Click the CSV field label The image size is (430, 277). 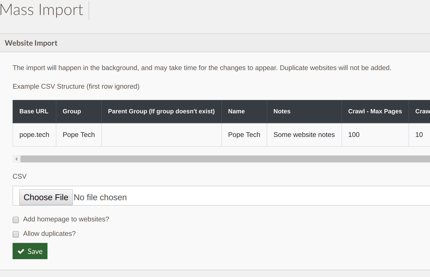(20, 176)
